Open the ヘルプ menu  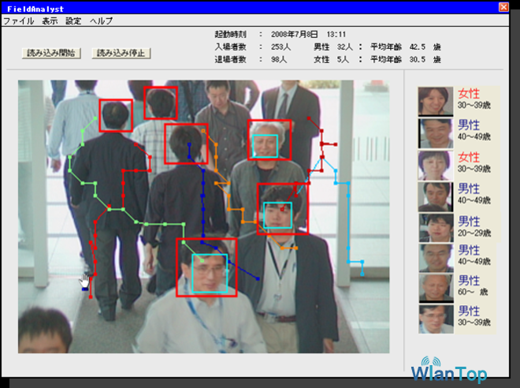pyautogui.click(x=101, y=21)
